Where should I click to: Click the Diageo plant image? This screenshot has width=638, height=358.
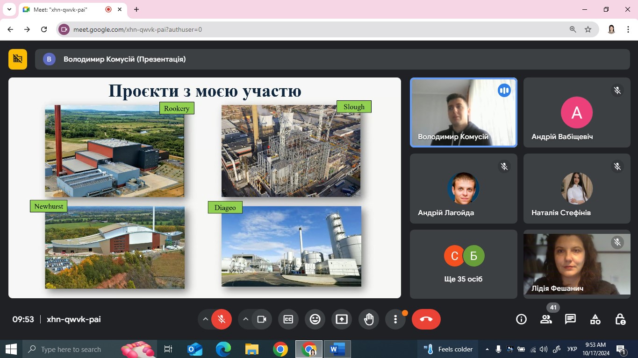point(291,246)
